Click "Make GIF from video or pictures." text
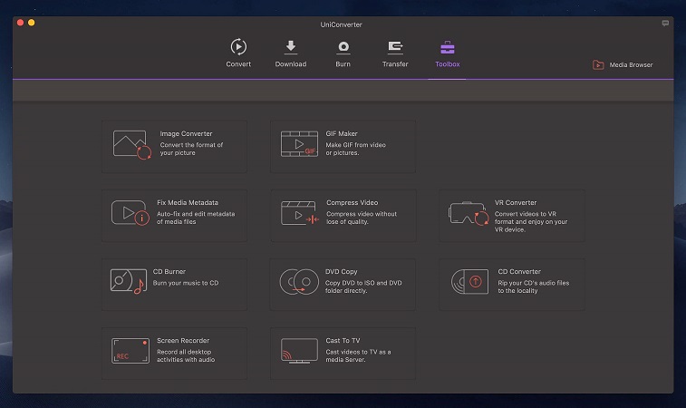 point(356,149)
